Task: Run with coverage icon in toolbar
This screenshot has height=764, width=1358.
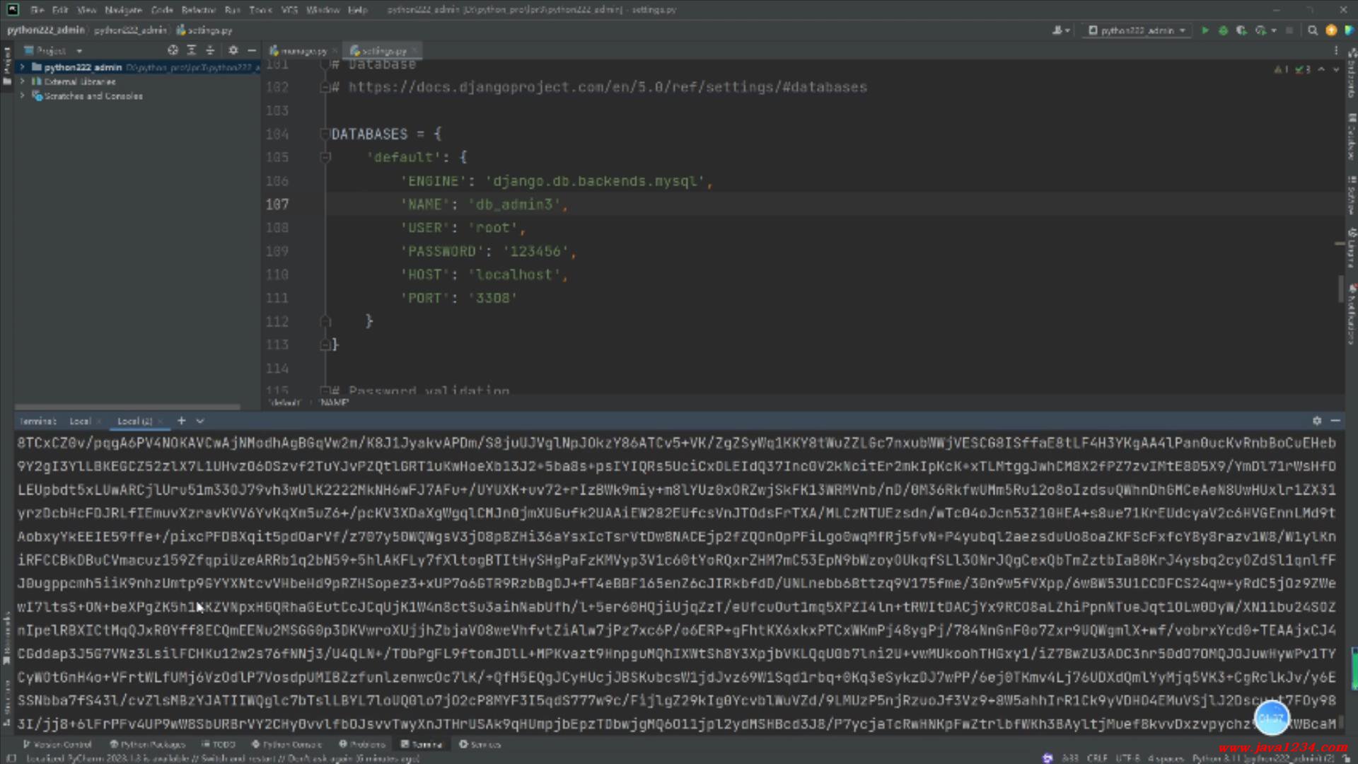Action: (1241, 30)
